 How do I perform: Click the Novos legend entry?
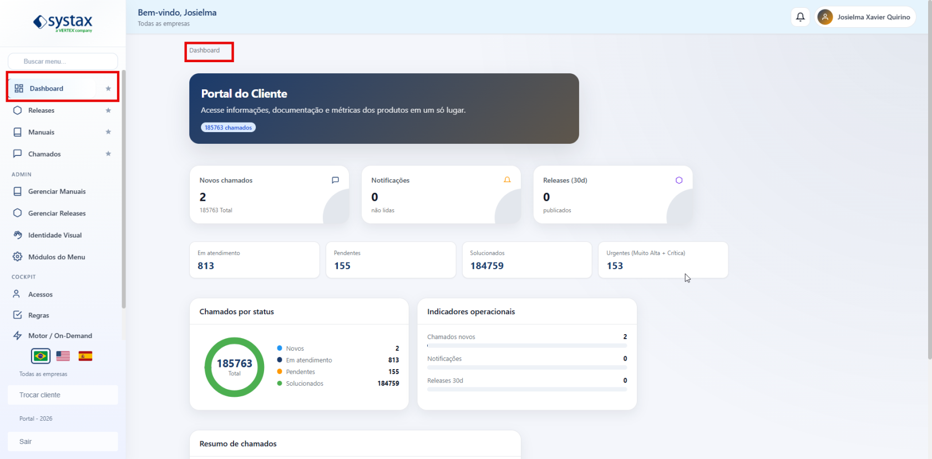pyautogui.click(x=338, y=349)
